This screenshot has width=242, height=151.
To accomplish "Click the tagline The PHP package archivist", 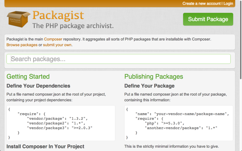I will coord(73,26).
